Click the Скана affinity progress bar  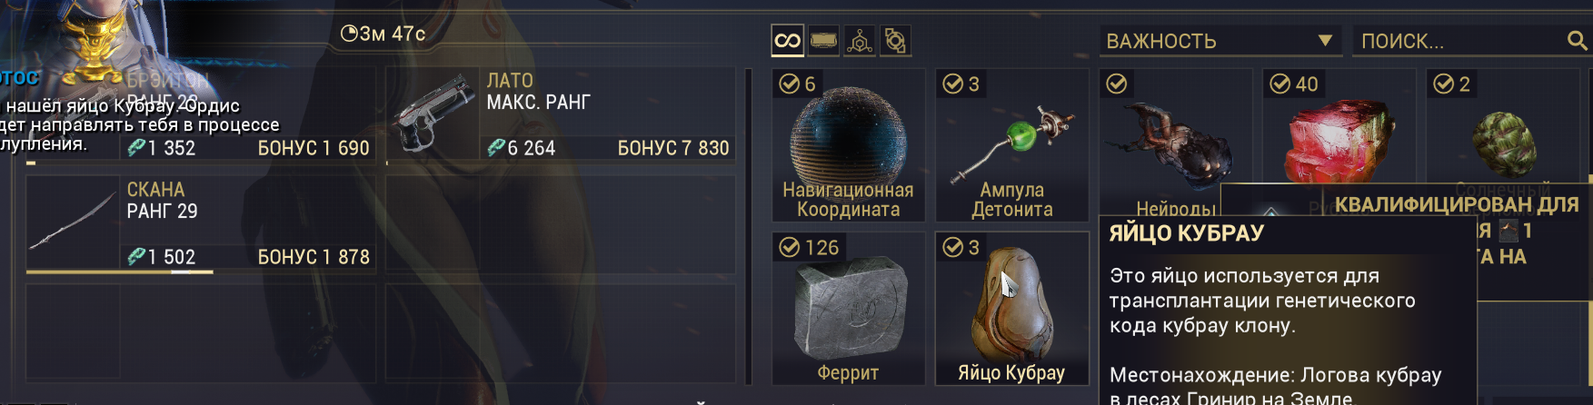(201, 271)
